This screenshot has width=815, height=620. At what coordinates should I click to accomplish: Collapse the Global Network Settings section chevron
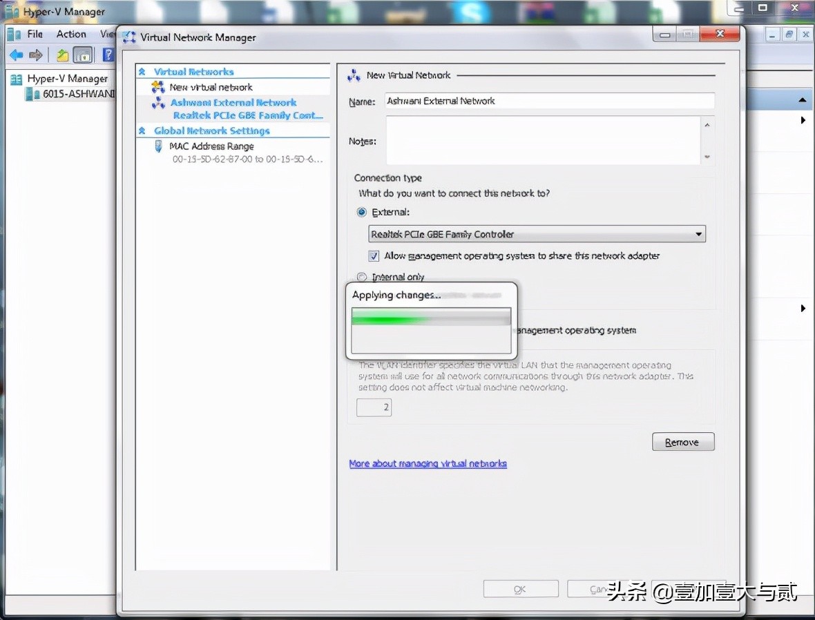point(142,131)
